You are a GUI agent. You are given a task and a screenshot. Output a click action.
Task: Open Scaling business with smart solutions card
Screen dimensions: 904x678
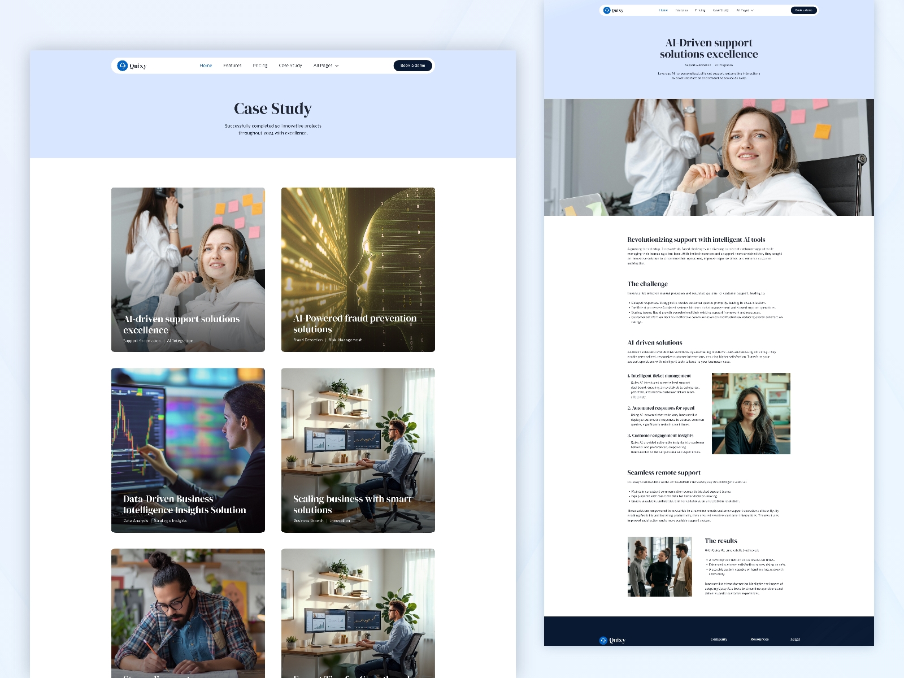coord(358,450)
